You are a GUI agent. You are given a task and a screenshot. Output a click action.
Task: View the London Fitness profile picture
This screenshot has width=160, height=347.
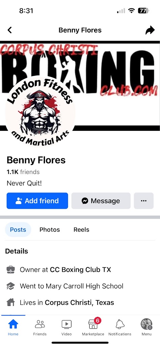click(x=40, y=112)
